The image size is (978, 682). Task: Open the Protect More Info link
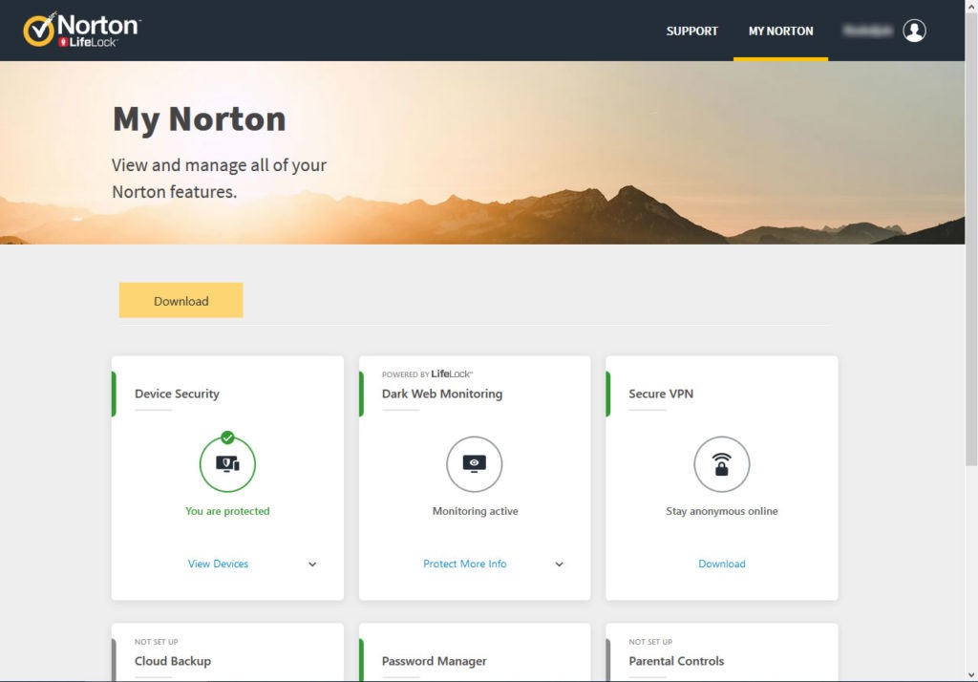click(465, 564)
